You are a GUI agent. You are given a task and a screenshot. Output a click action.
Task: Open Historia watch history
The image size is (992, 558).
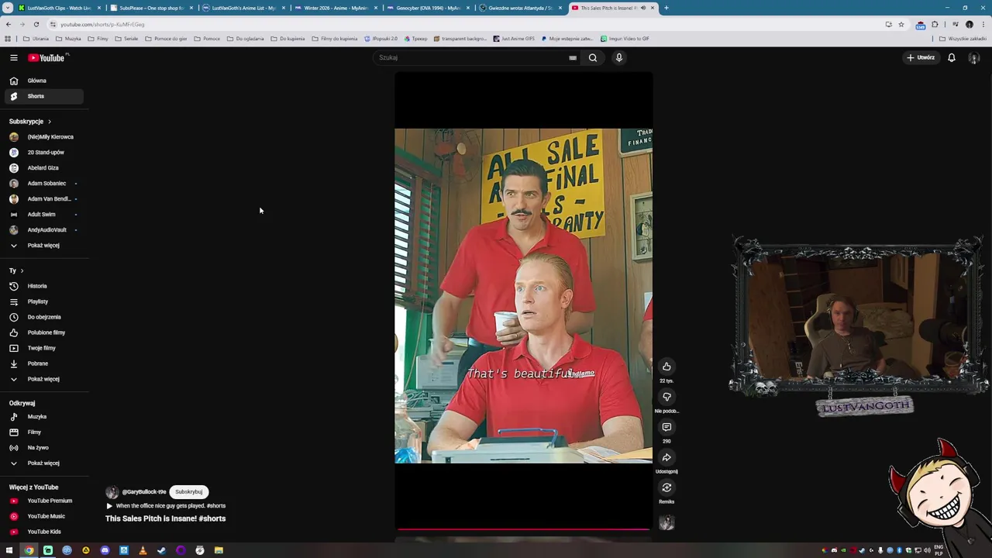click(43, 286)
